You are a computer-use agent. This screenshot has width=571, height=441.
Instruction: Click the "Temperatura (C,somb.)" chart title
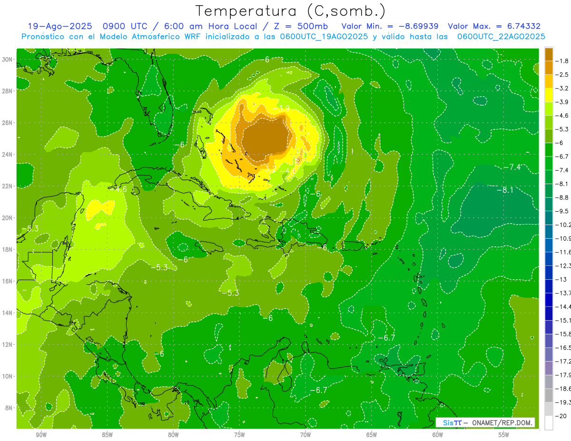[x=290, y=11]
